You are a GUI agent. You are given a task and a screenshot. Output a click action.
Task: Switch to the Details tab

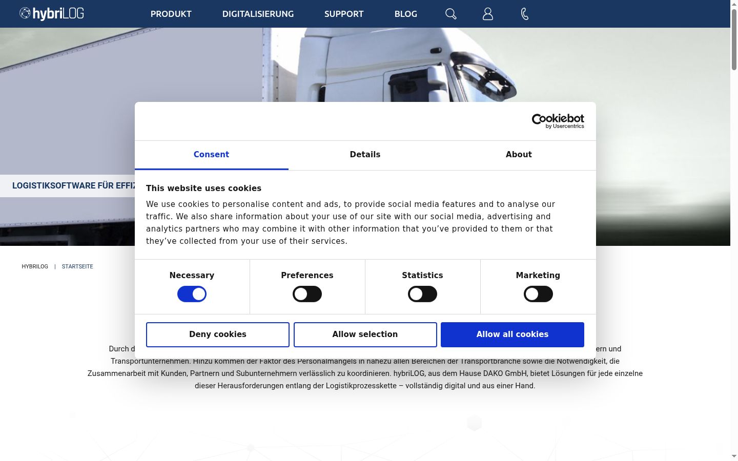[365, 155]
